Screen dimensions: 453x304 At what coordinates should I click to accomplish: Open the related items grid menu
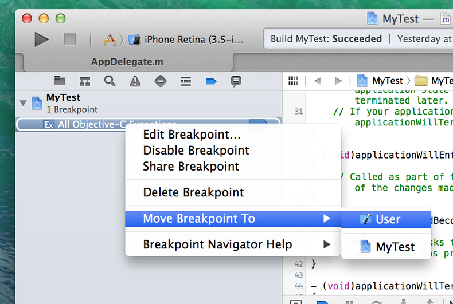[x=293, y=81]
